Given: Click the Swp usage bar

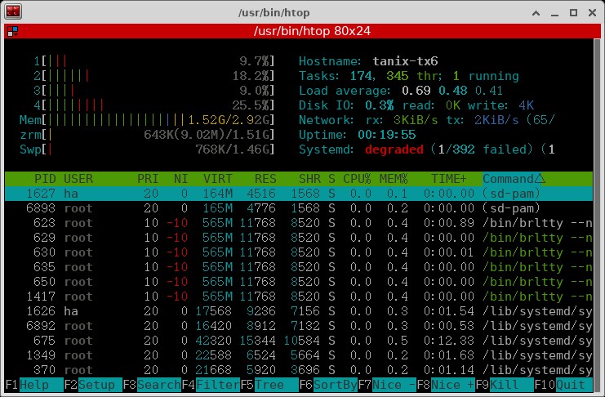Looking at the screenshot, I should 147,149.
